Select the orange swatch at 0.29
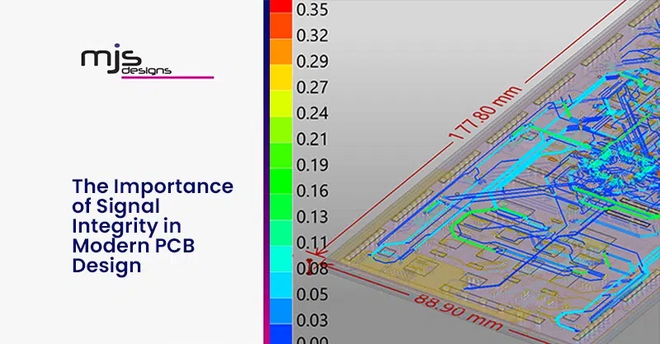The width and height of the screenshot is (660, 344). pyautogui.click(x=280, y=52)
